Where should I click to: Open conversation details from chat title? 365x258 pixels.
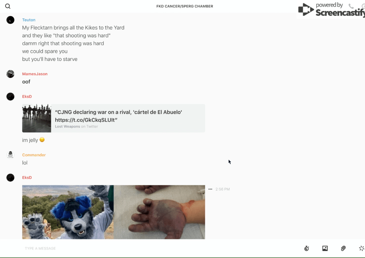[184, 6]
